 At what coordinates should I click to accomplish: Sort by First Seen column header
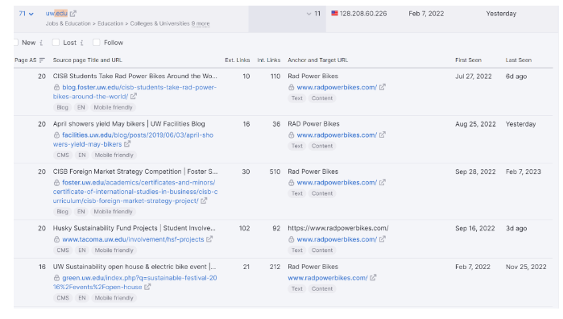tap(468, 60)
